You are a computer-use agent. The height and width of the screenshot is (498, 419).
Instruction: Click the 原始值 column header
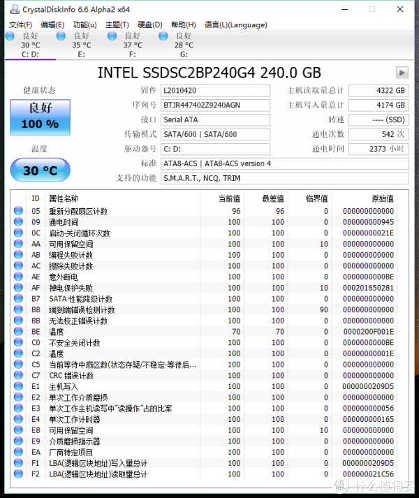(x=365, y=198)
